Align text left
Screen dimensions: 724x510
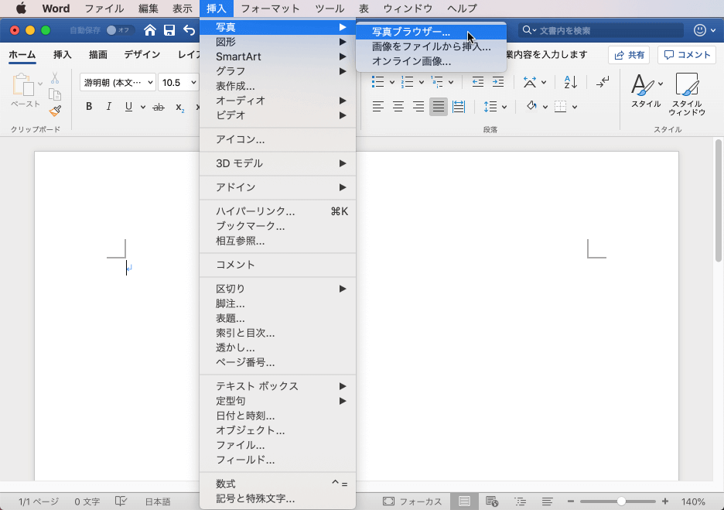[x=378, y=107]
